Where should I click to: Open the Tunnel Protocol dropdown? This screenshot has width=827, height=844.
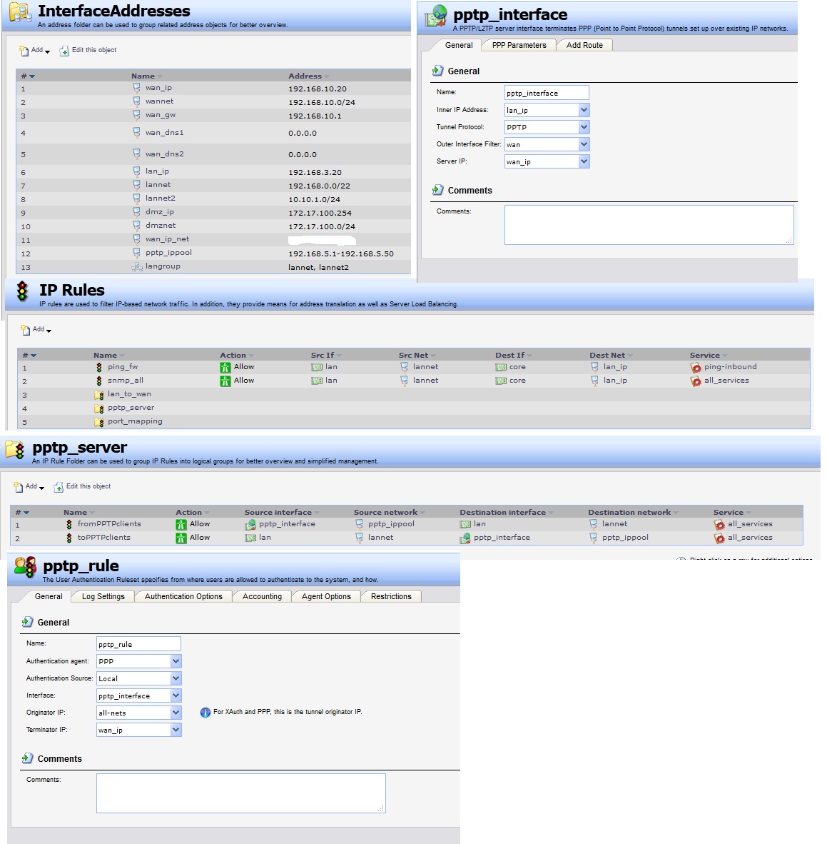pyautogui.click(x=584, y=127)
